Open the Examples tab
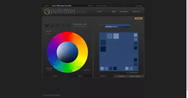The height and width of the screenshot is (98, 188). pyautogui.click(x=122, y=76)
